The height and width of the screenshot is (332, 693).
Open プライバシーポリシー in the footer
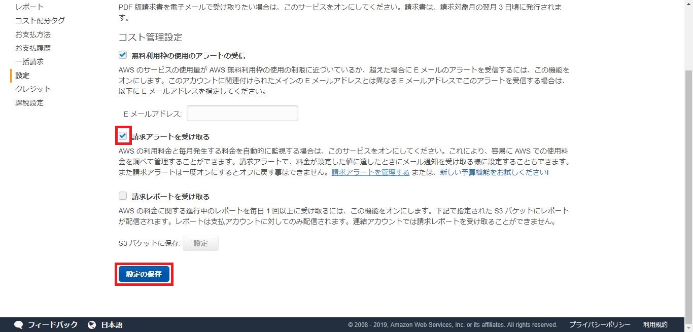(x=600, y=325)
